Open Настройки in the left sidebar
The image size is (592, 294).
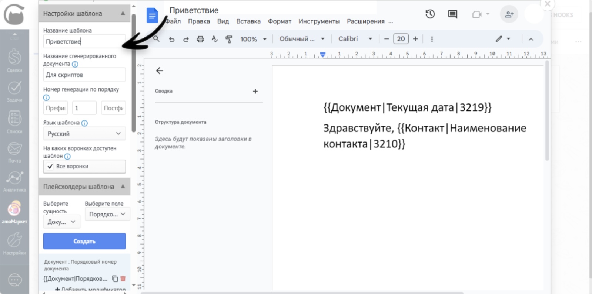point(14,243)
